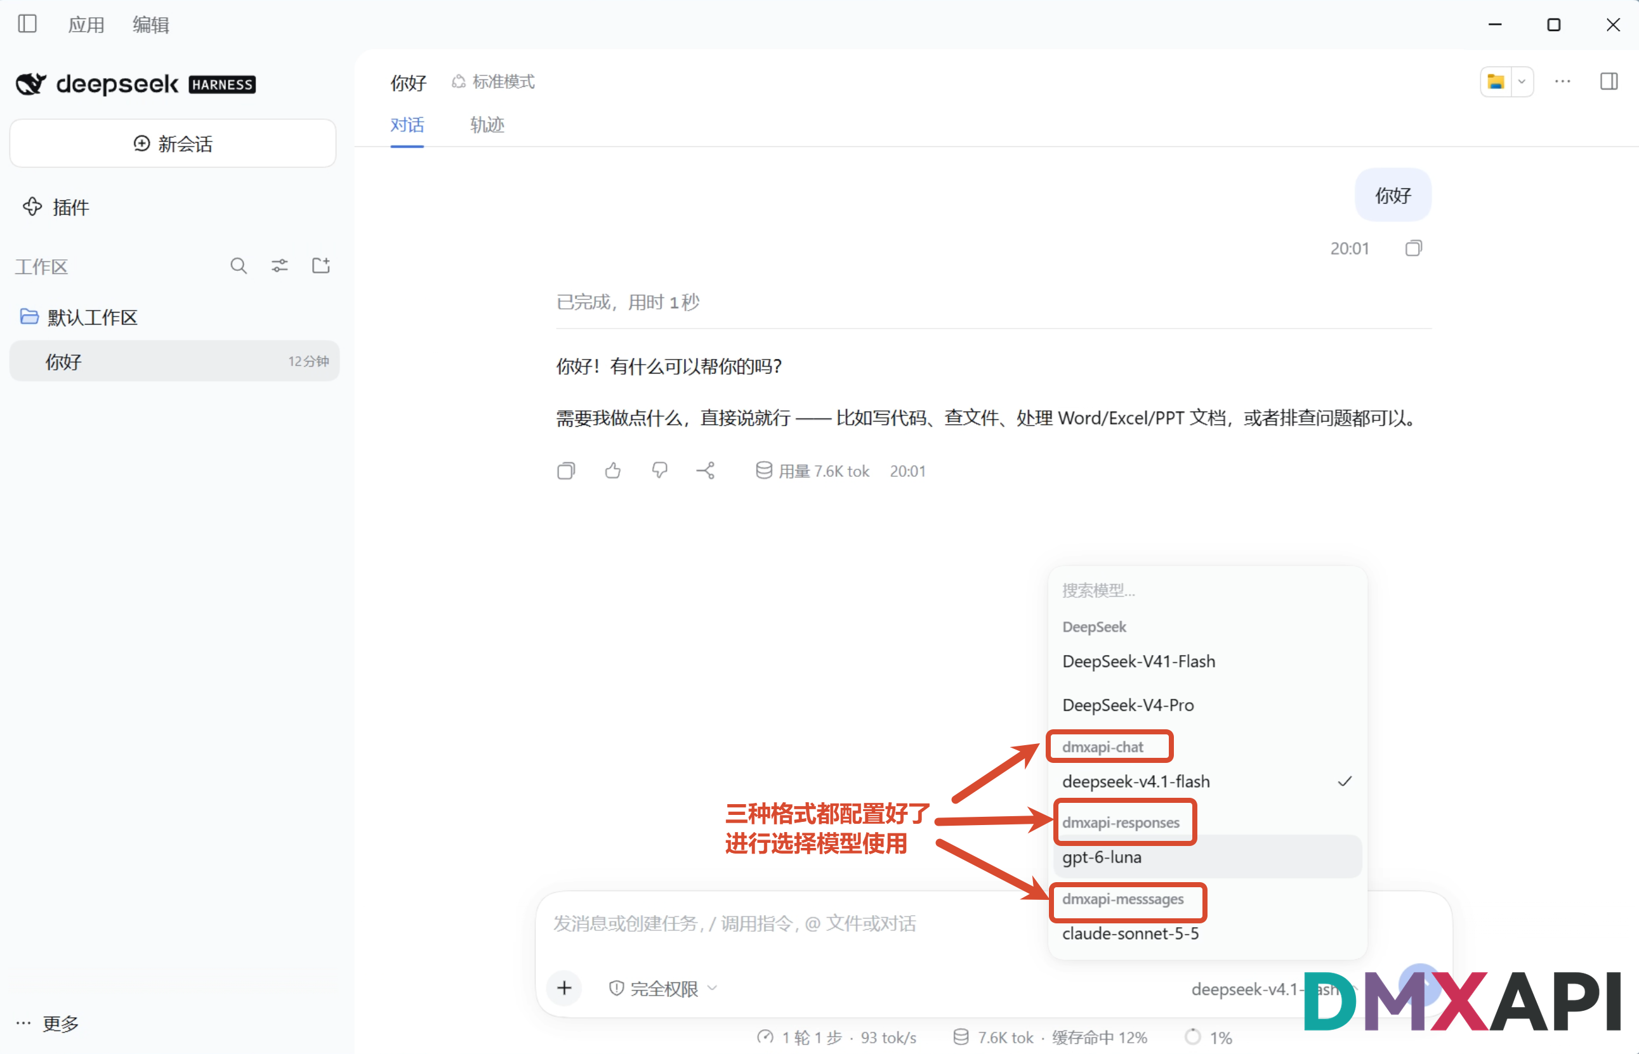Give the reply a thumbs down
This screenshot has width=1639, height=1054.
659,470
